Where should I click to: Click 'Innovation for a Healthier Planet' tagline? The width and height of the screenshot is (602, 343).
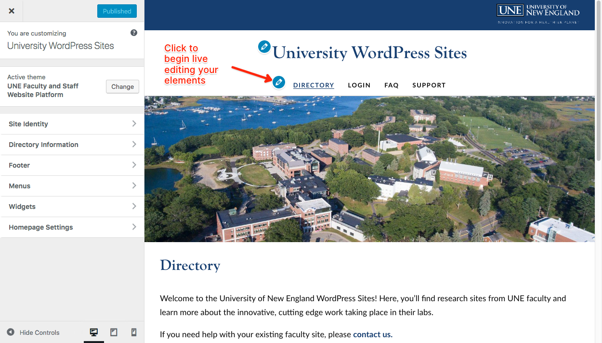click(538, 22)
